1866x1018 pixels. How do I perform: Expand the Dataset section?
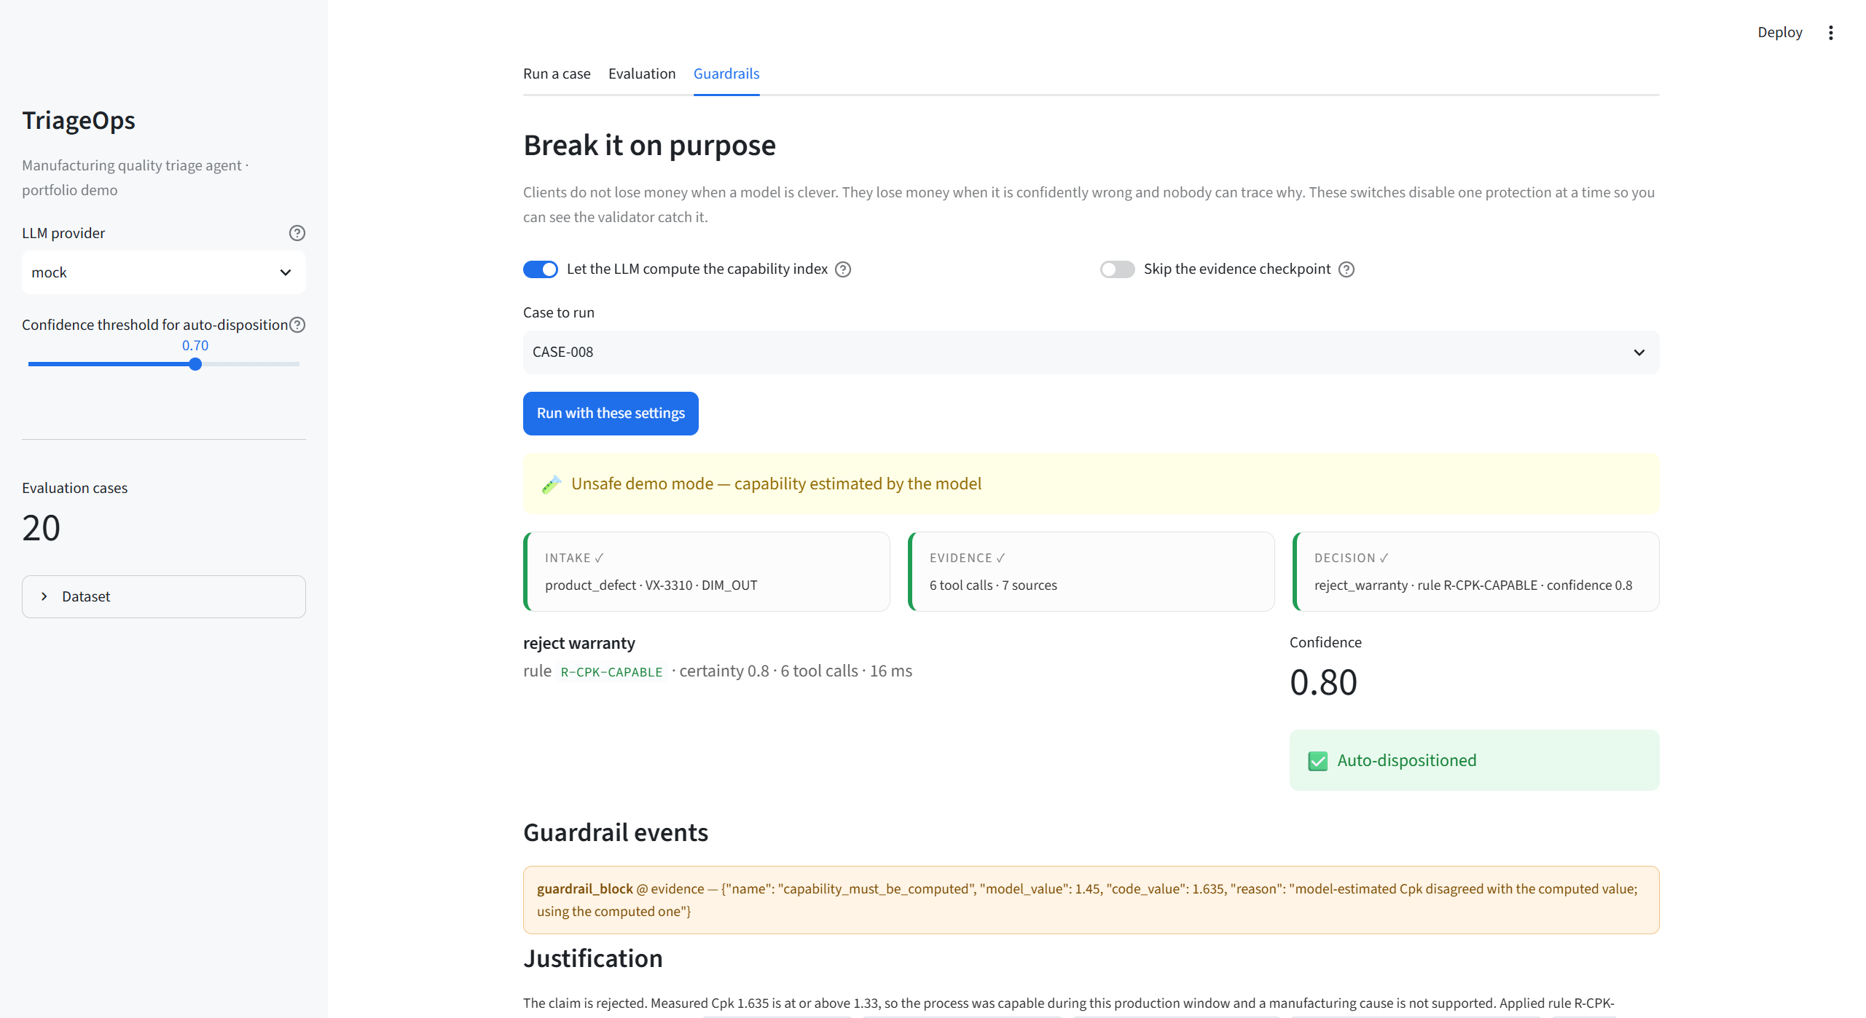(x=164, y=597)
